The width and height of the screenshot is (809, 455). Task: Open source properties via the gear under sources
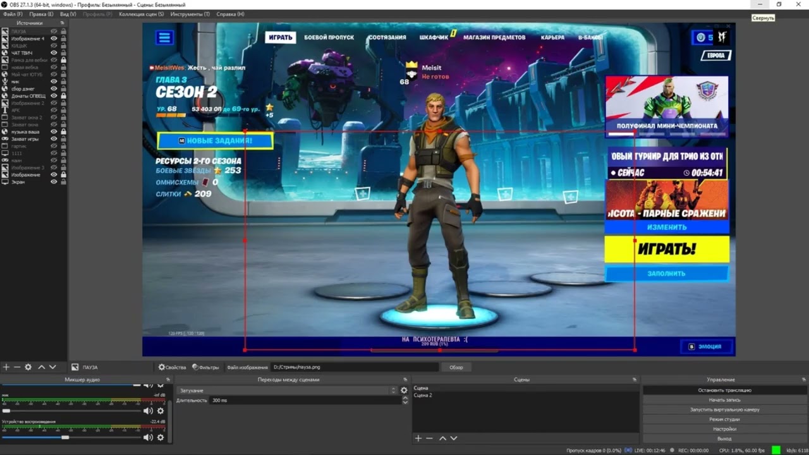coord(28,367)
